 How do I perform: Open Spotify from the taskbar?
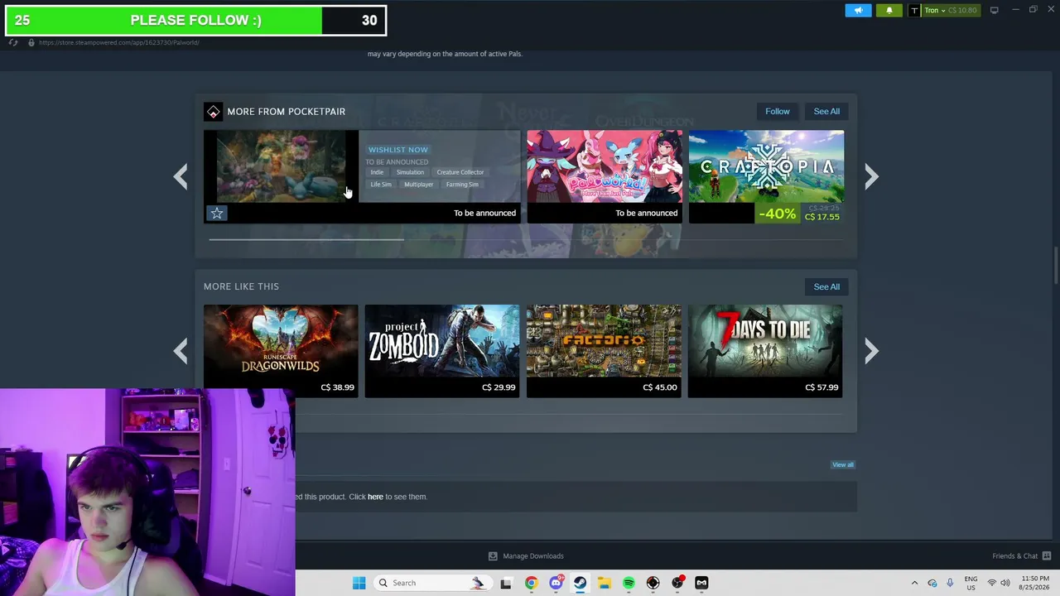tap(629, 583)
